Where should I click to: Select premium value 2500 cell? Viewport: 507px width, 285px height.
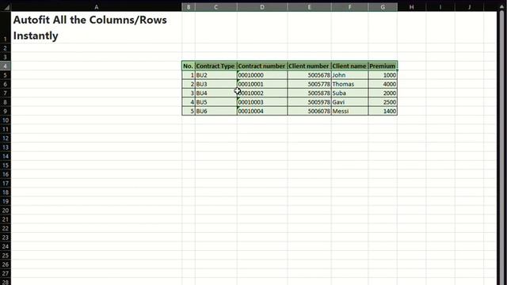point(383,102)
